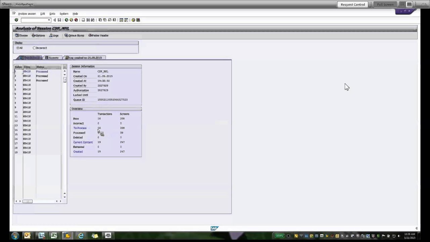Select the All display radio button
430x242 pixels.
[x=18, y=48]
